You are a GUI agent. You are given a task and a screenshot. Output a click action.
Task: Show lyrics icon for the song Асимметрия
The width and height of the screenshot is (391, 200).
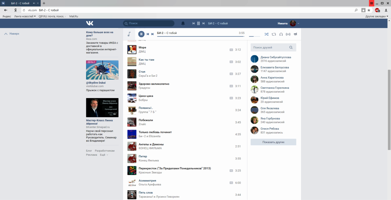pos(231,183)
